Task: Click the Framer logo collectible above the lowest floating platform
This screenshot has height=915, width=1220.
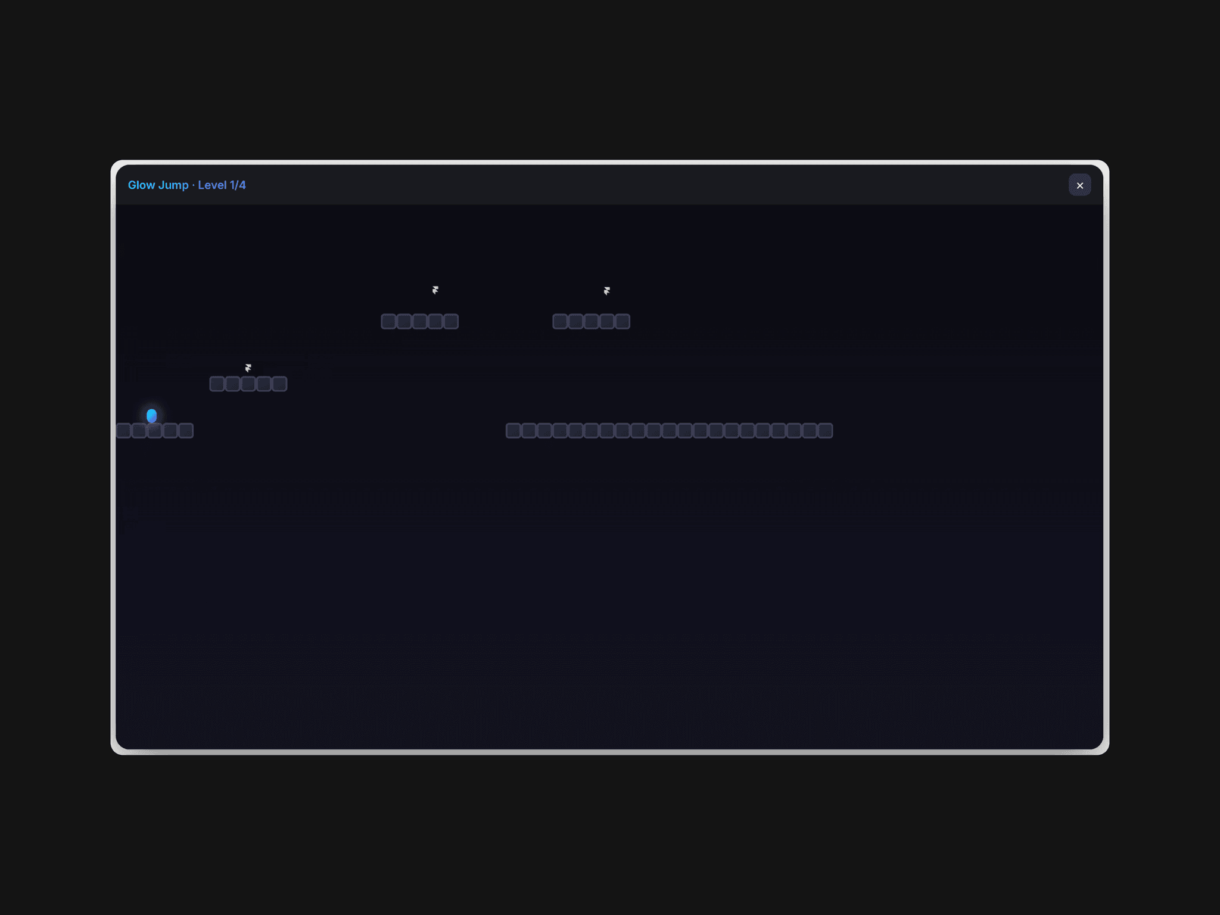Action: click(248, 368)
